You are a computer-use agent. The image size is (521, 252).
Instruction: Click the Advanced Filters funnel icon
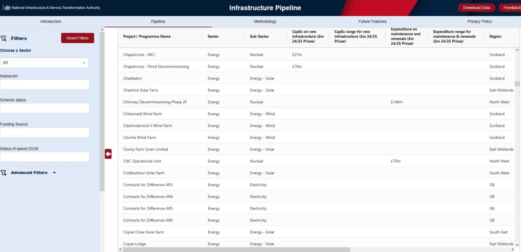pyautogui.click(x=4, y=173)
